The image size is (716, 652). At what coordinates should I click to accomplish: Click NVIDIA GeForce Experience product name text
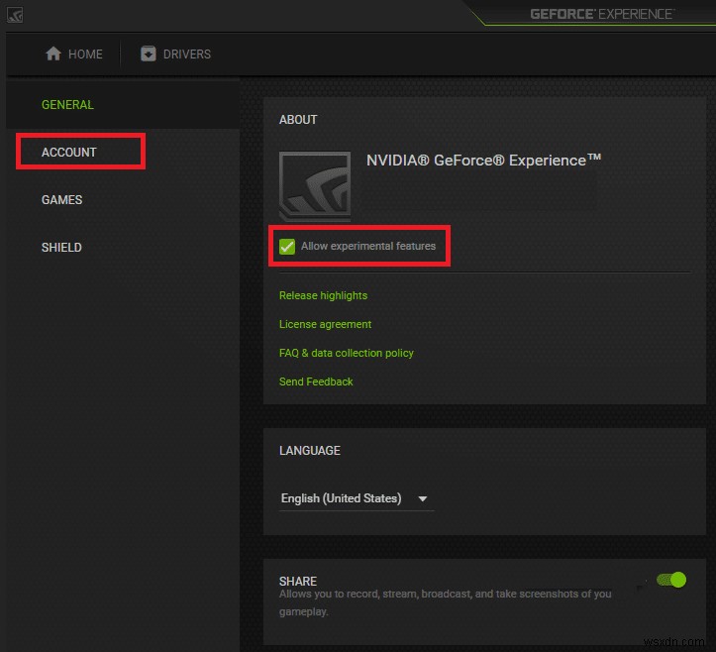point(483,161)
